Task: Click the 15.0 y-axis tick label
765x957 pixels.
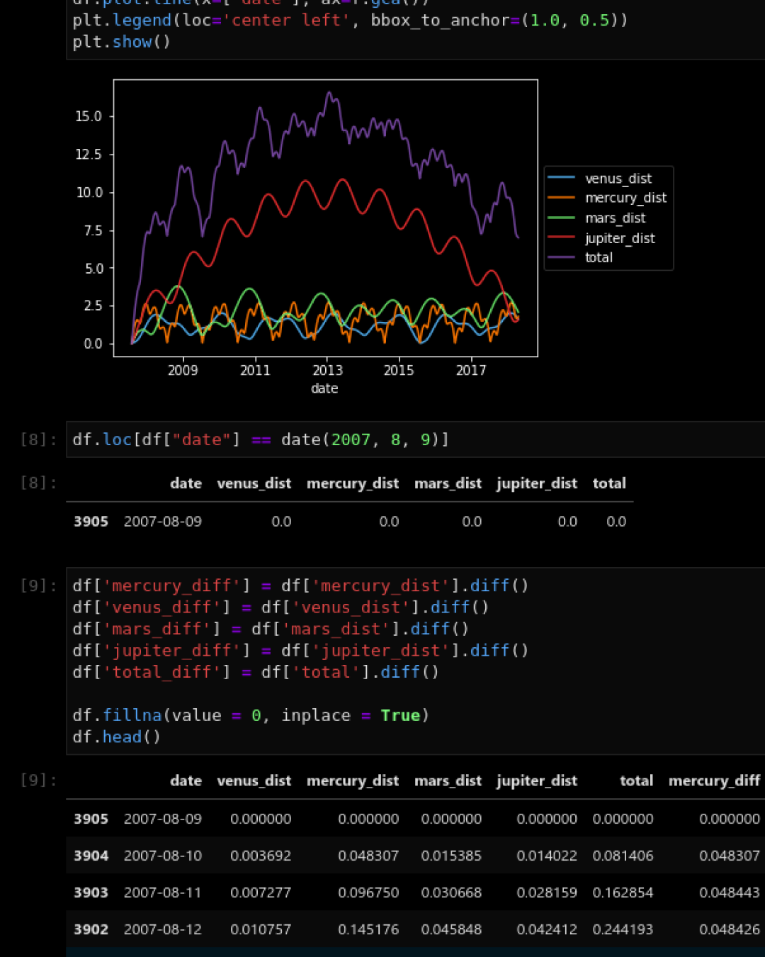Action: [89, 116]
